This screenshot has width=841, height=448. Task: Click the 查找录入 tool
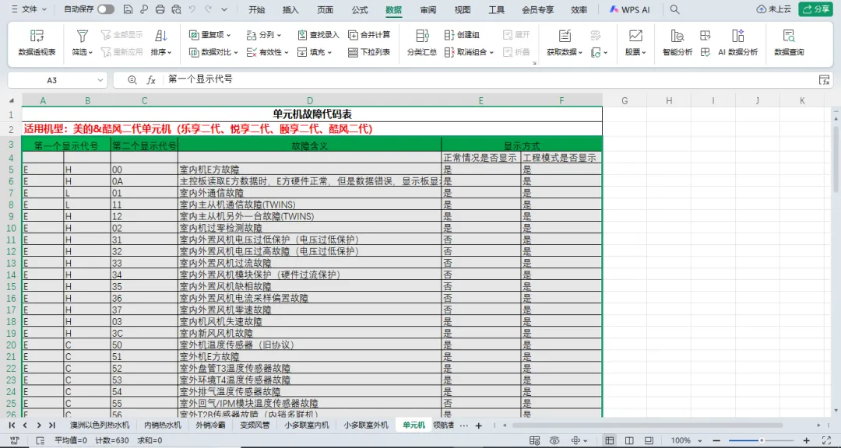[x=318, y=35]
